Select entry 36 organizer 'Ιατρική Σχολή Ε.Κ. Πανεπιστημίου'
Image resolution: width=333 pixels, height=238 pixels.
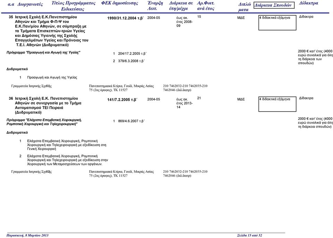tap(48, 105)
